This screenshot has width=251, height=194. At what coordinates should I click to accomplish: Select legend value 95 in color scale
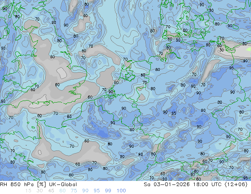[x=97, y=191]
